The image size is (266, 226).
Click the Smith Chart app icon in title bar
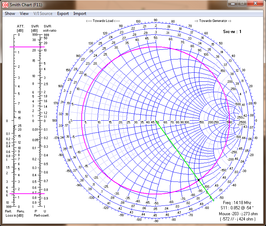pos(5,5)
